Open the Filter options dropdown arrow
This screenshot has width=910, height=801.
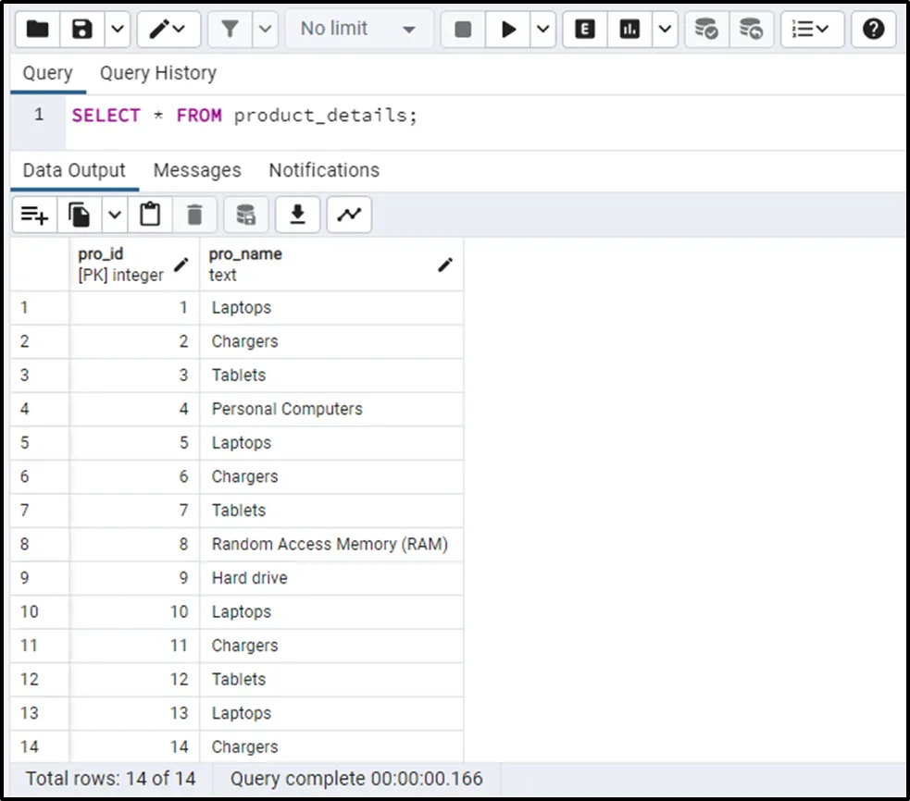(x=265, y=30)
